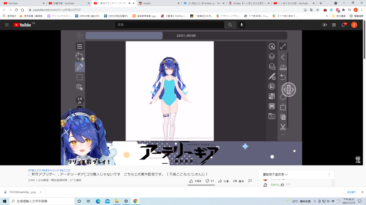Click the hashtag #天宮こころ link
366x205 pixels.
coord(35,170)
